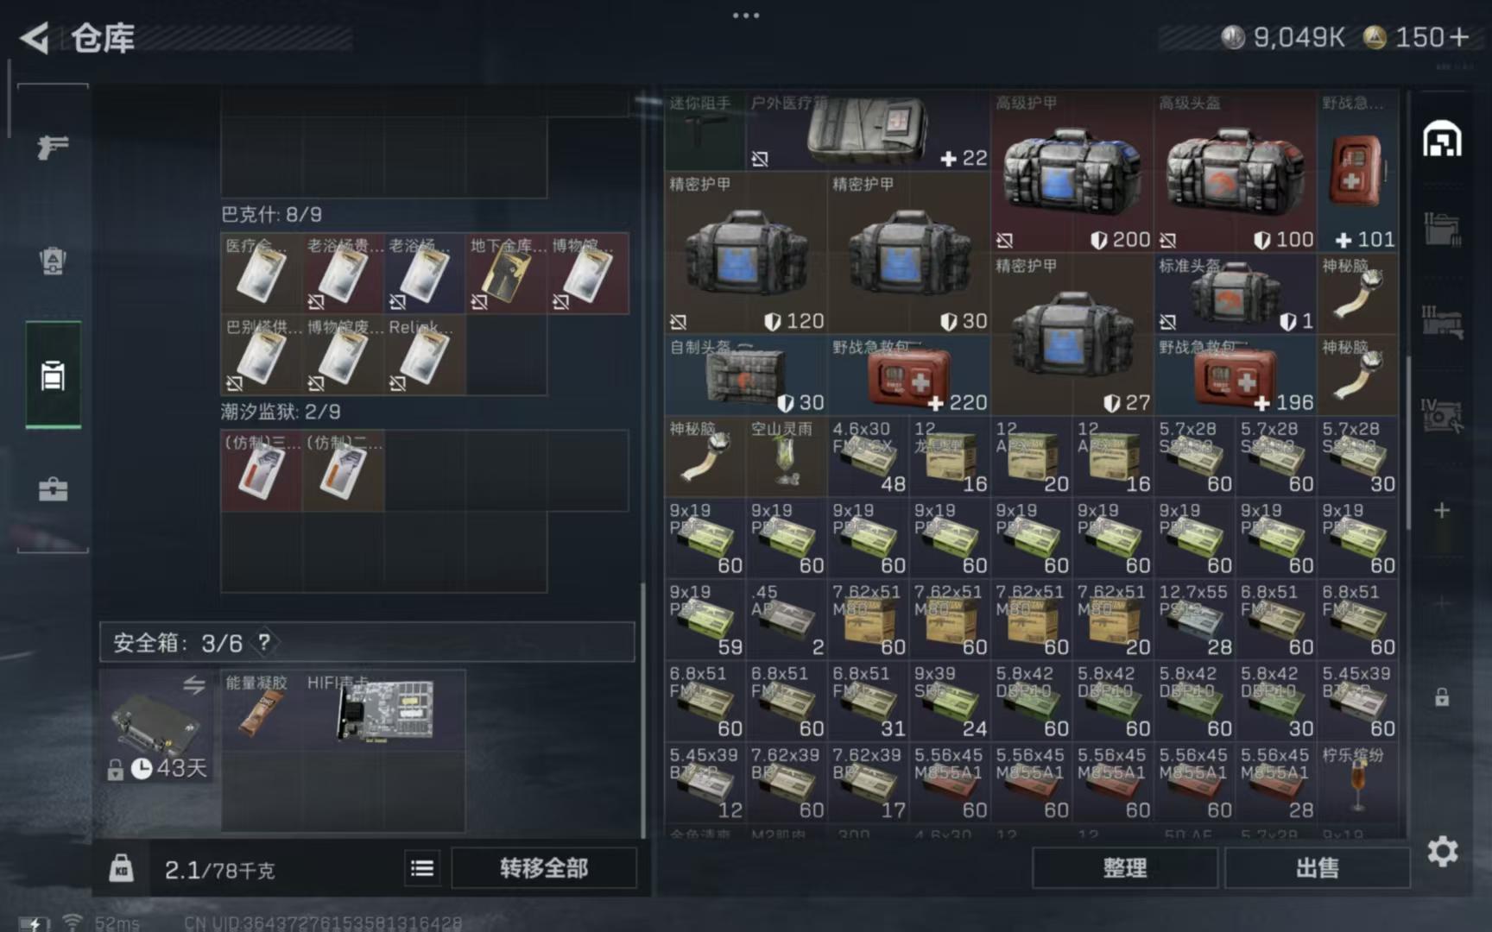Select the 柠乐缤纷 cocktail item
1492x932 pixels.
[x=1358, y=783]
